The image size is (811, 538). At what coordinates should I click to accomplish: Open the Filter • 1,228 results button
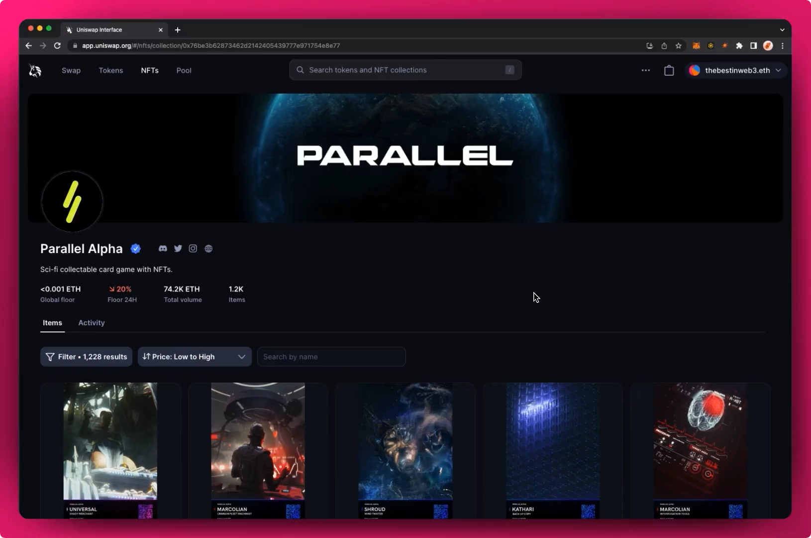[x=86, y=357]
